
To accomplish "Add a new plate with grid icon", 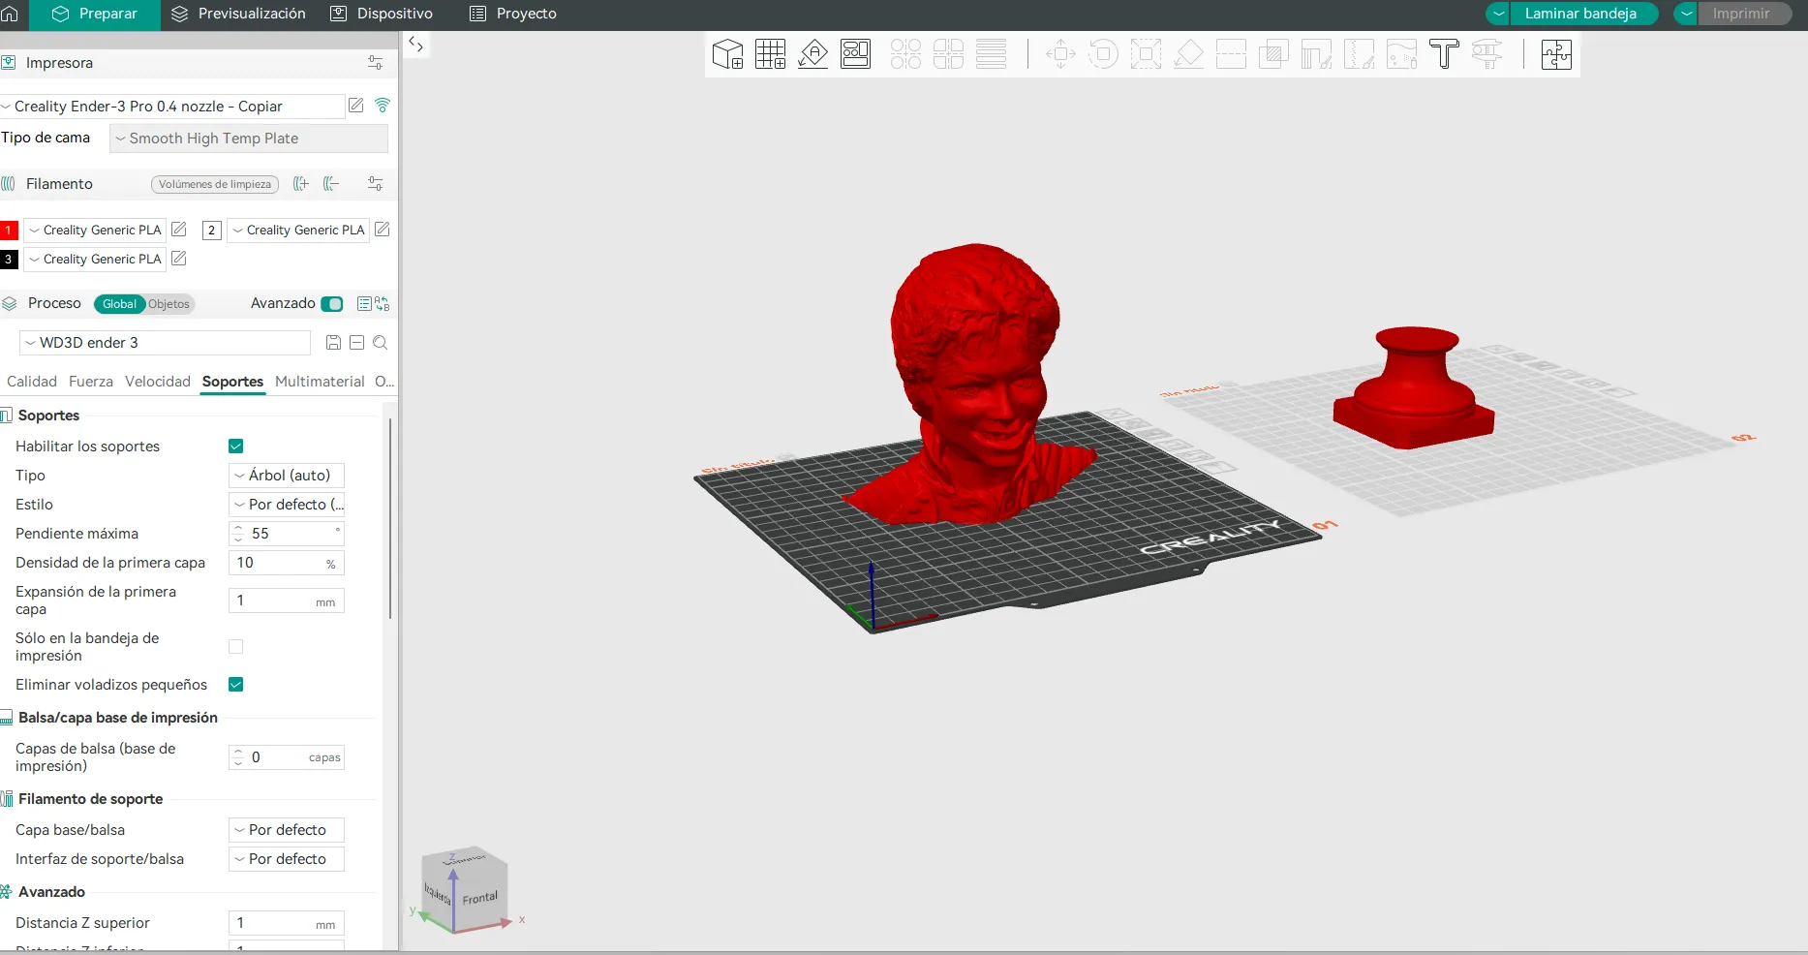I will (x=771, y=54).
